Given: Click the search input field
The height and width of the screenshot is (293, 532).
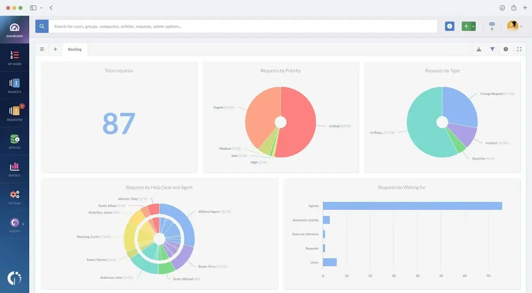Looking at the screenshot, I should coord(243,26).
